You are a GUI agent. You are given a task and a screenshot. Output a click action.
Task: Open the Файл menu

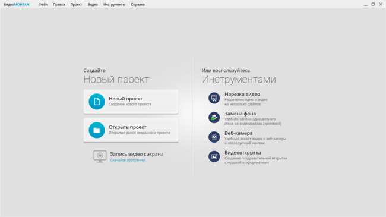click(x=43, y=4)
